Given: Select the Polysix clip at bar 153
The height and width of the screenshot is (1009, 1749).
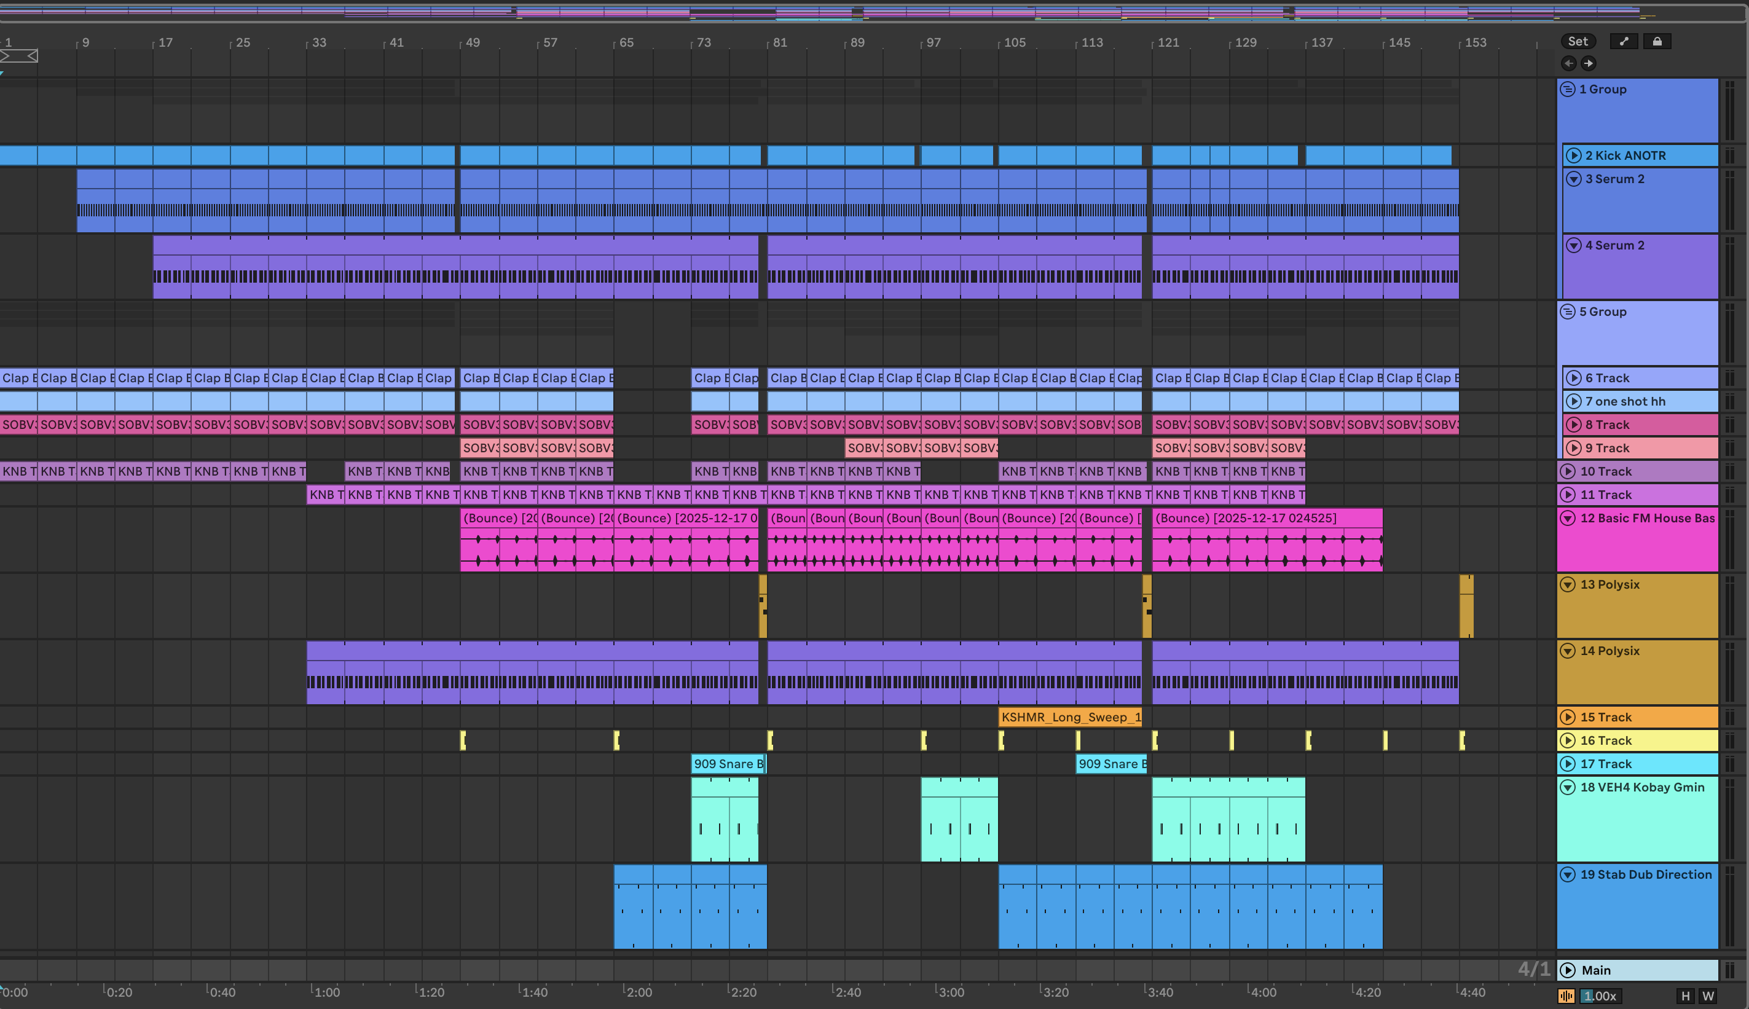Looking at the screenshot, I should (1466, 607).
